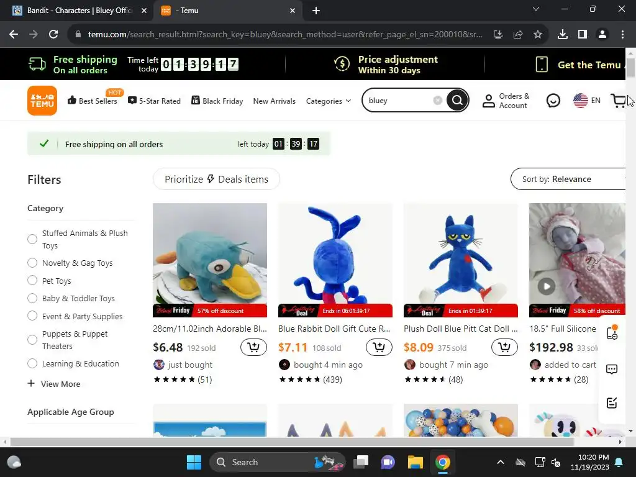Open the shopping cart icon
Viewport: 636px width, 477px height.
point(618,101)
